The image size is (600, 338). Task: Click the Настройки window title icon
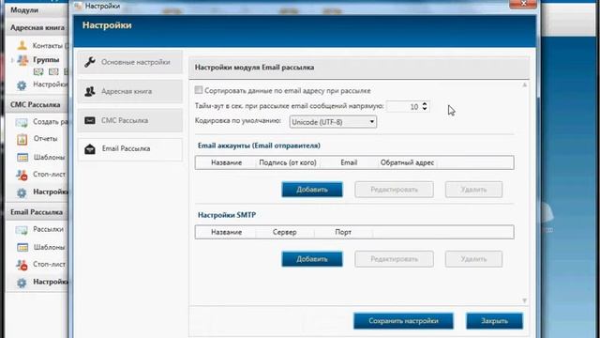point(79,6)
